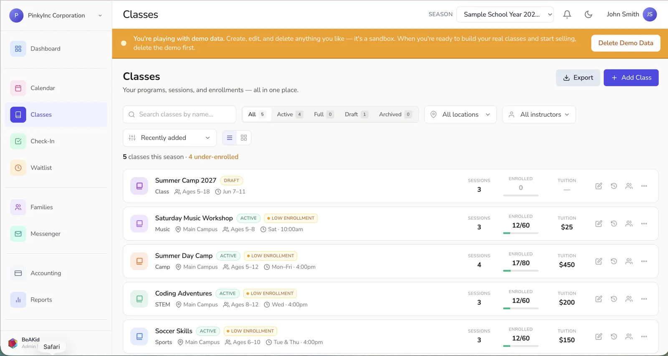Open roster for Summer Day Camp
The height and width of the screenshot is (356, 668).
[x=629, y=261]
